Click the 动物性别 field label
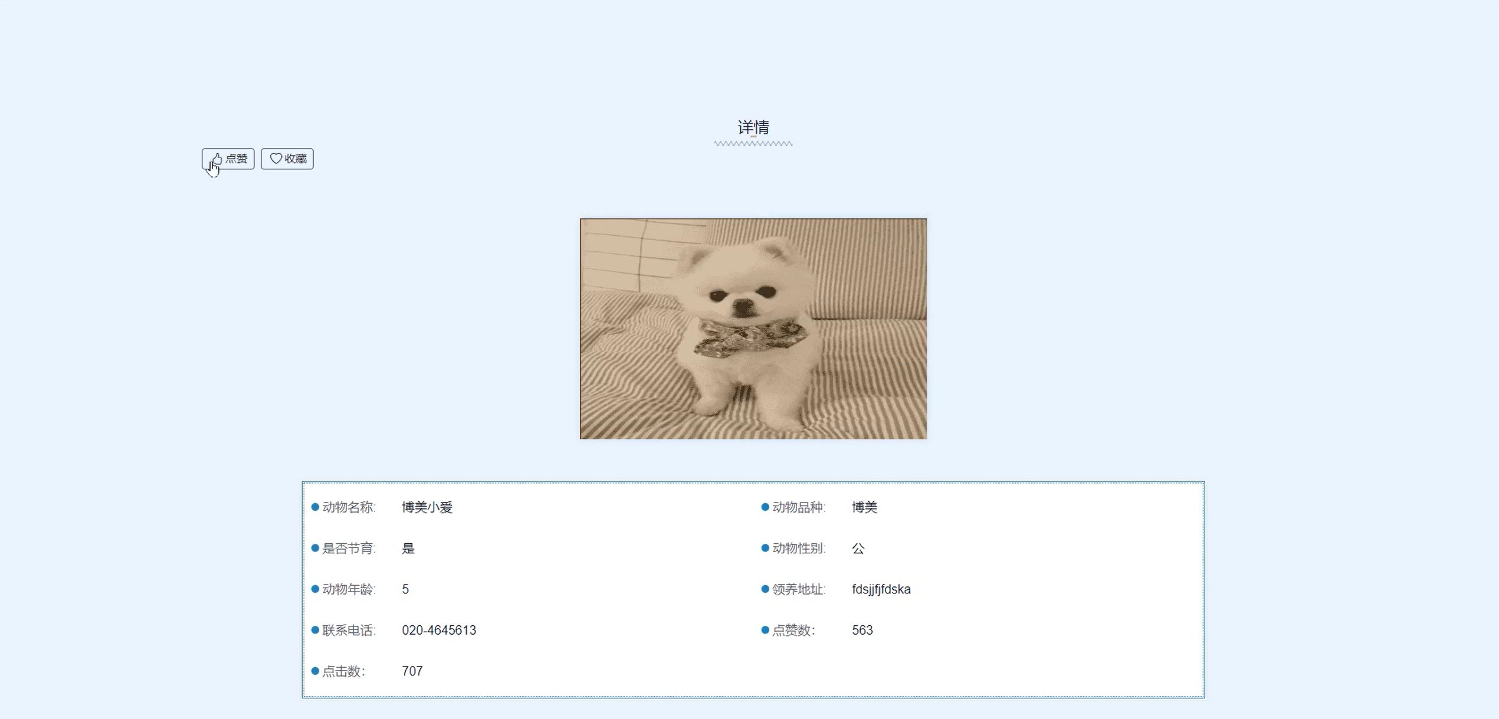1499x719 pixels. [798, 548]
